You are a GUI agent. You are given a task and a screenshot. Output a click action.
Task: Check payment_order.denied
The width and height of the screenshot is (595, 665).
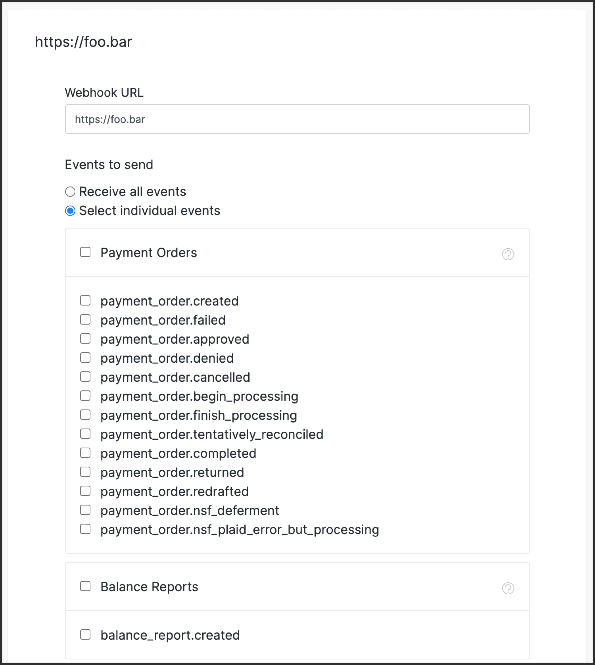pos(85,358)
